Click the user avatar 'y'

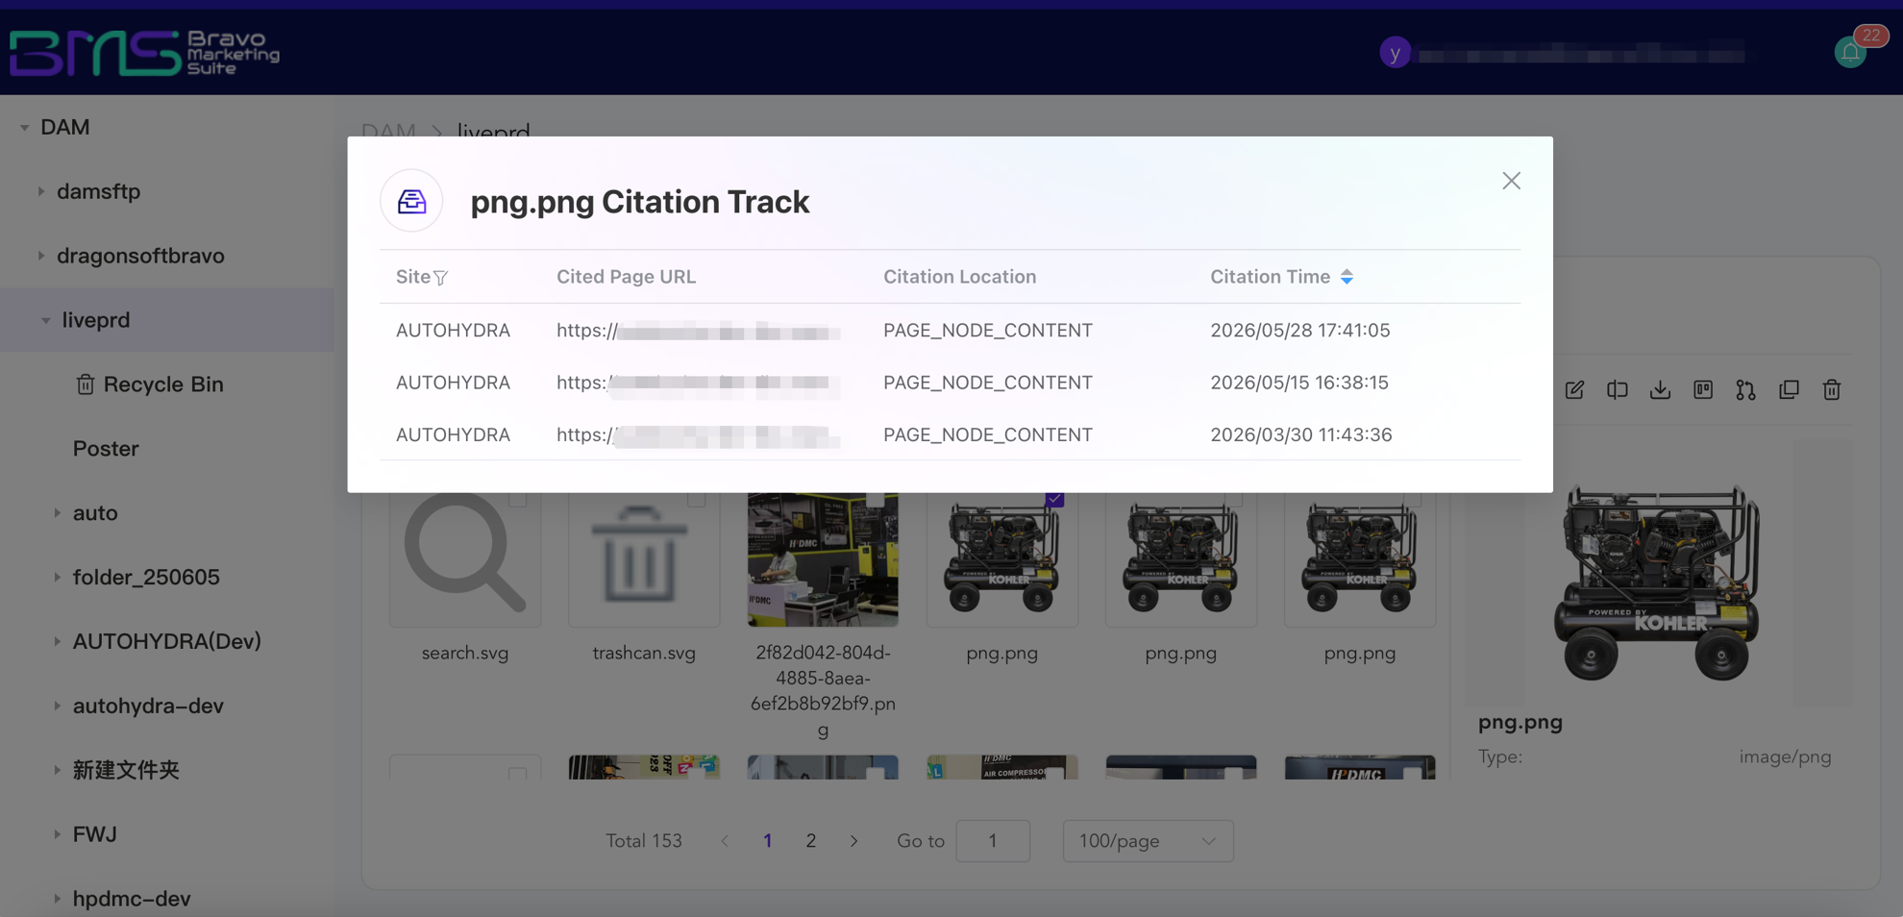click(x=1395, y=52)
